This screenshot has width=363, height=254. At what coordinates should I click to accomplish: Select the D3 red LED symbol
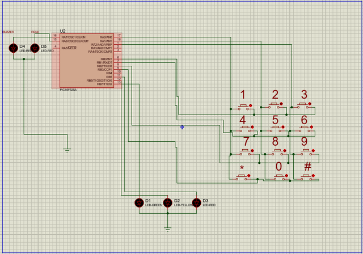click(x=197, y=202)
